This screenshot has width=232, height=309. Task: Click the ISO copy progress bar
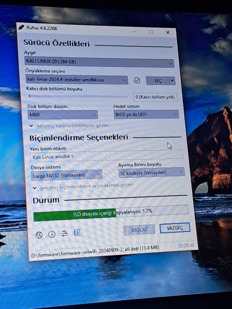[111, 213]
